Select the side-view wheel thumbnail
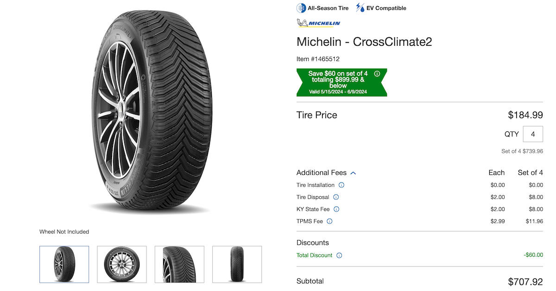Viewport: 556px width, 291px height. (x=122, y=264)
